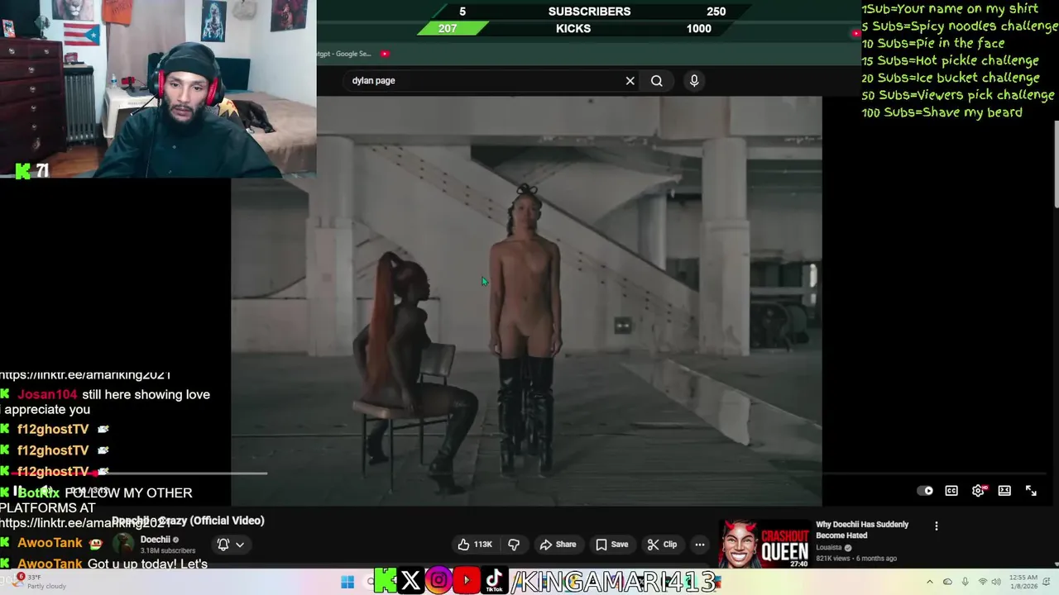Image resolution: width=1059 pixels, height=595 pixels.
Task: Click the Kick logo in the overlay
Action: pos(385,581)
